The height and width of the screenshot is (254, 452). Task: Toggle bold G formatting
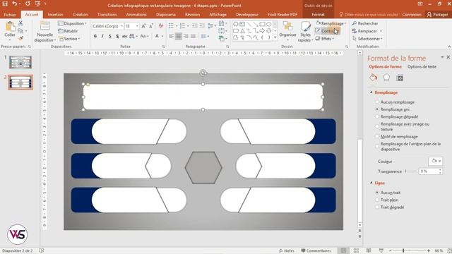pos(95,36)
